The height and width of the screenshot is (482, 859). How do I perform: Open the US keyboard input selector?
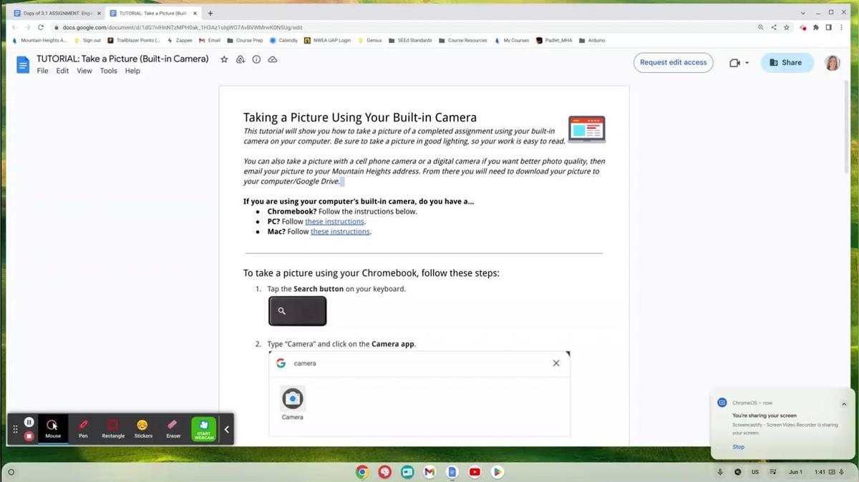[x=755, y=472]
